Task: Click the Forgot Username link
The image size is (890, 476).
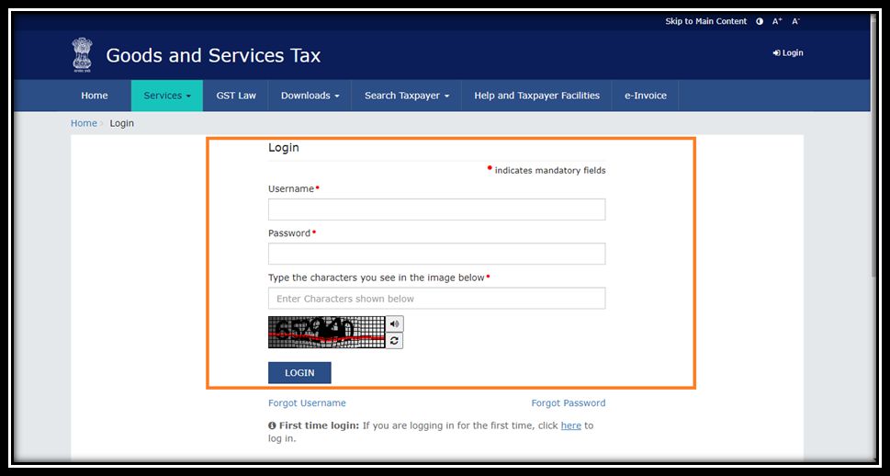Action: click(x=307, y=402)
